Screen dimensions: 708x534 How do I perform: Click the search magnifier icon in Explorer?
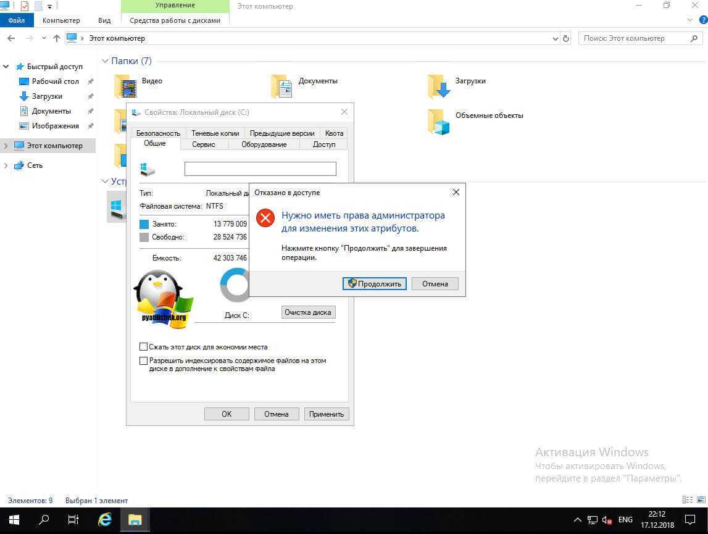(x=694, y=38)
